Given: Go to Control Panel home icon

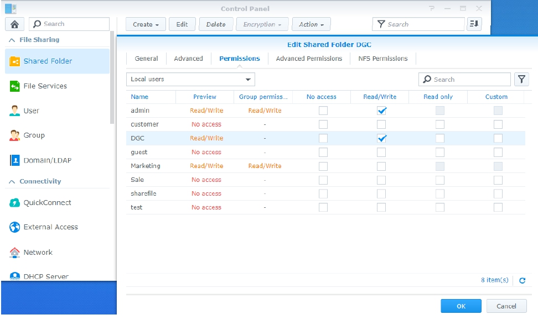Looking at the screenshot, I should tap(14, 24).
